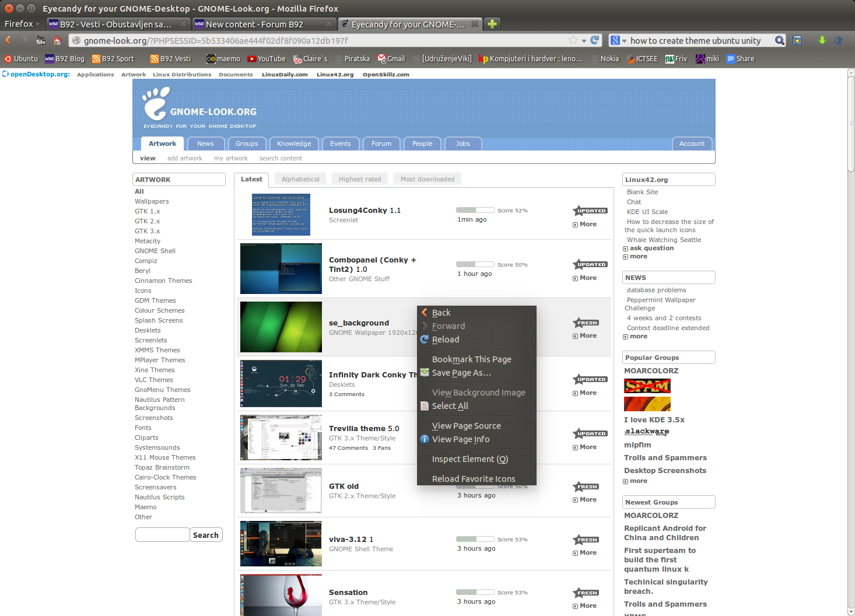Click the Losung4Conky score bar
The width and height of the screenshot is (855, 616).
(475, 211)
